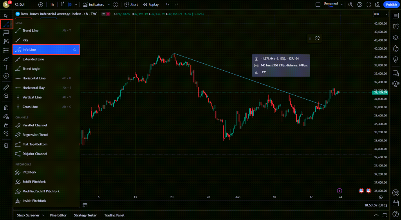
Task: Click the Replay button
Action: point(151,5)
